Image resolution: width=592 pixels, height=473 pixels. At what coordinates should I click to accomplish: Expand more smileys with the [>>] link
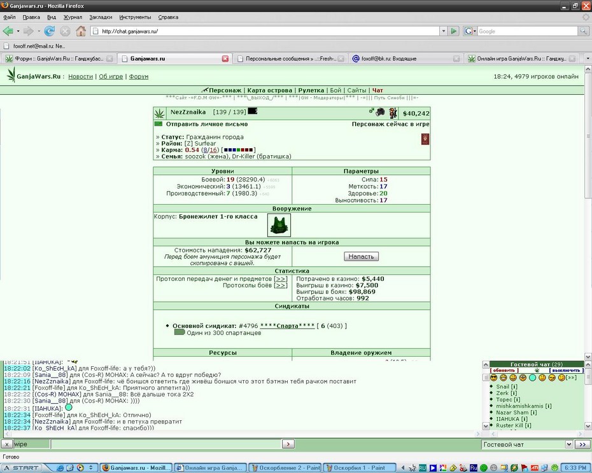[571, 378]
